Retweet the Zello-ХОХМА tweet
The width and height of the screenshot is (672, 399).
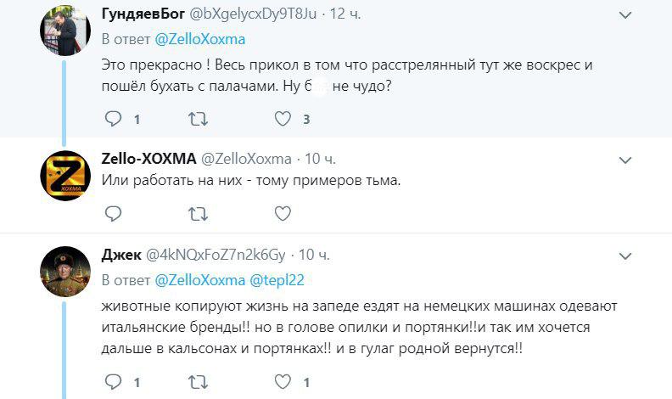197,213
